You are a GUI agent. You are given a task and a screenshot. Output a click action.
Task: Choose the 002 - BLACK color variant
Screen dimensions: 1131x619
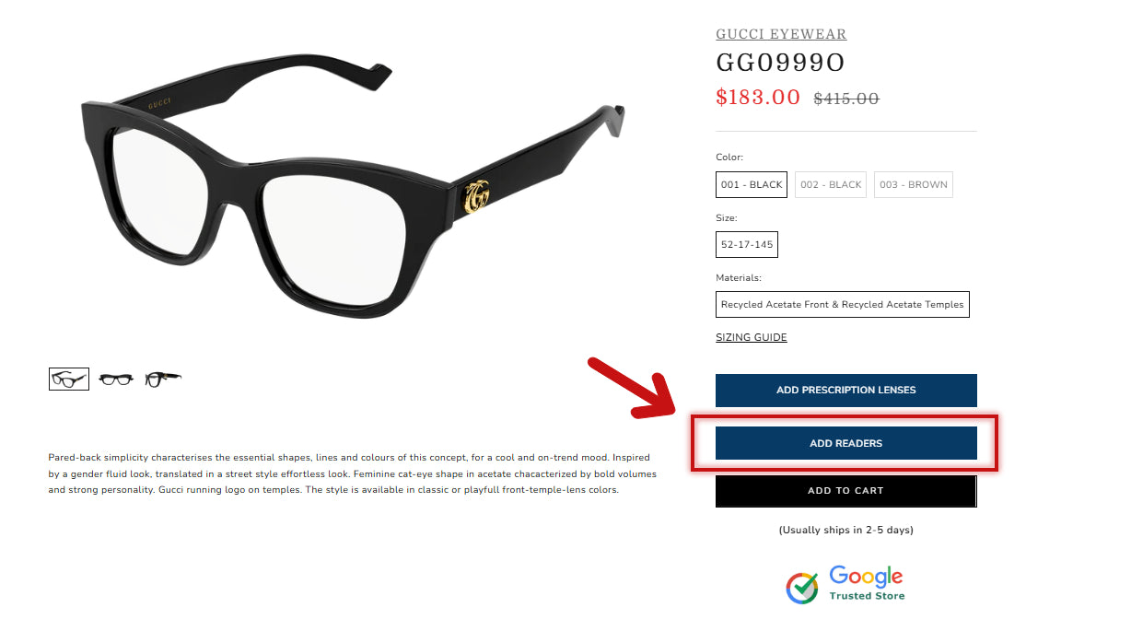pos(831,184)
